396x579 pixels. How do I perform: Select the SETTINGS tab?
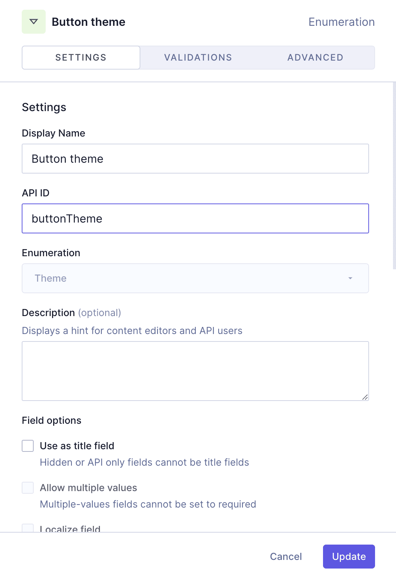(80, 57)
